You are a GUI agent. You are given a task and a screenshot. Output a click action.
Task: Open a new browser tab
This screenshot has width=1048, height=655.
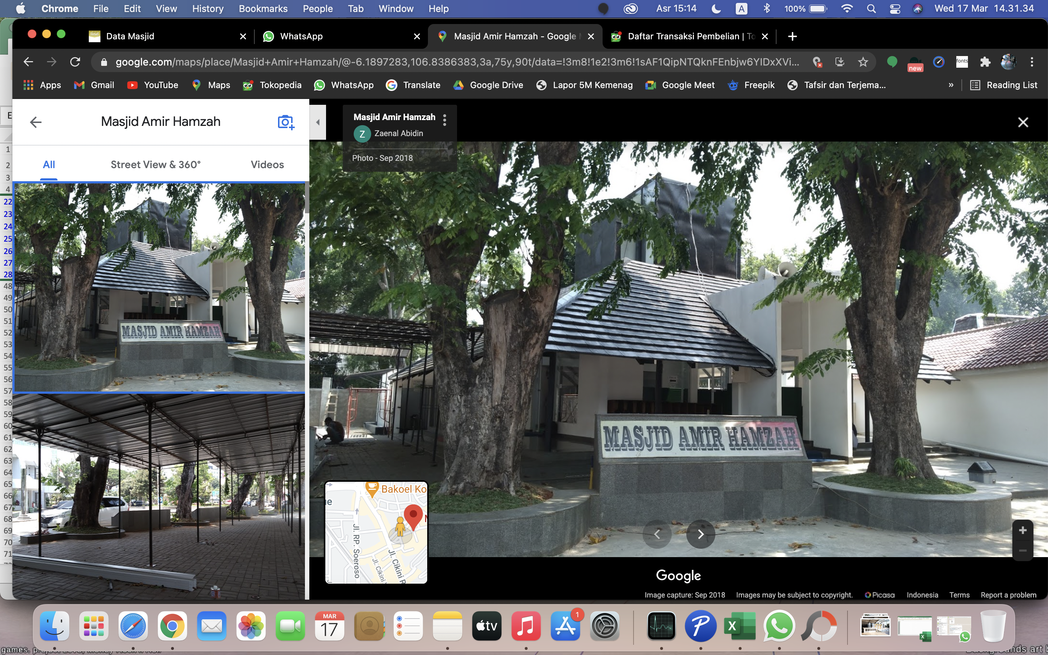pyautogui.click(x=792, y=36)
